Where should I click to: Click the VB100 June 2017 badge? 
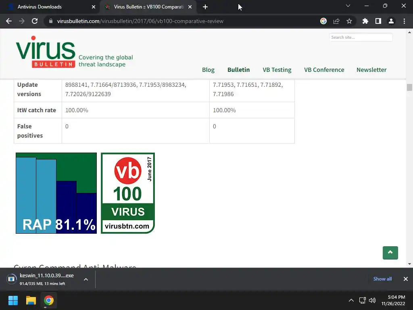128,193
